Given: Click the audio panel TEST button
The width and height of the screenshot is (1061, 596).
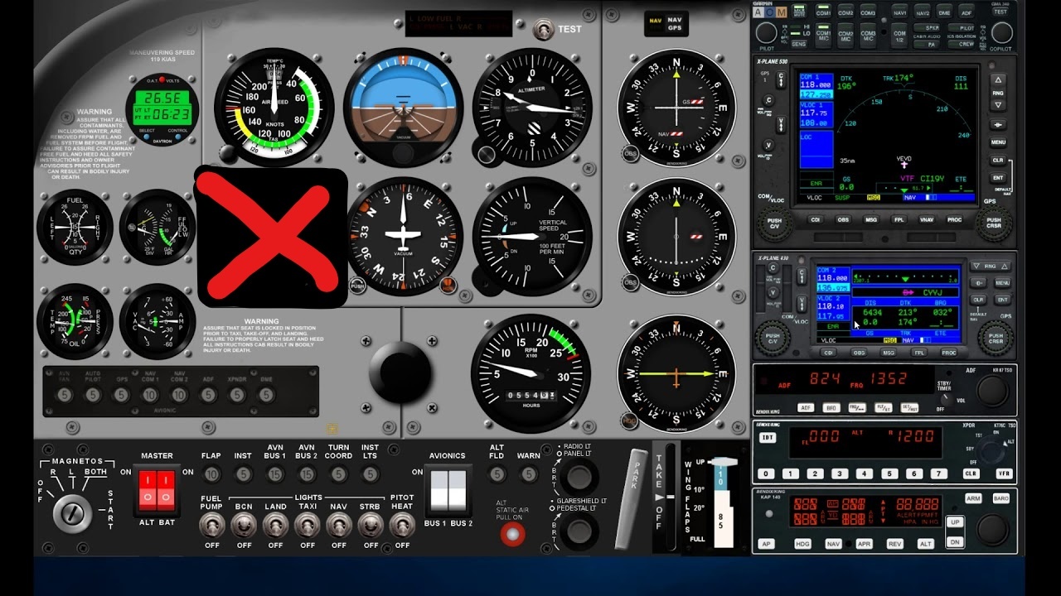Looking at the screenshot, I should click(x=1001, y=10).
